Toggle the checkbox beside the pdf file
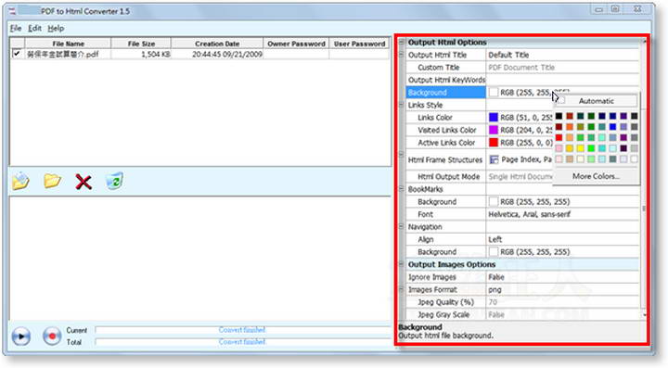Screen dimensions: 668x368 [17, 54]
